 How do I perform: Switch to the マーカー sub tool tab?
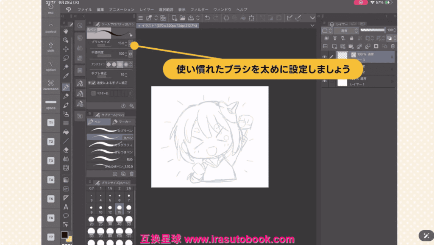pyautogui.click(x=122, y=122)
